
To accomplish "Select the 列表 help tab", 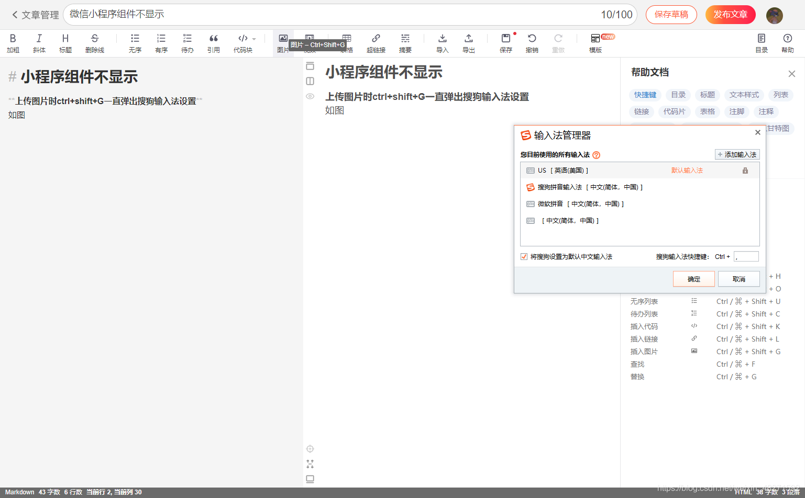I will (x=781, y=95).
